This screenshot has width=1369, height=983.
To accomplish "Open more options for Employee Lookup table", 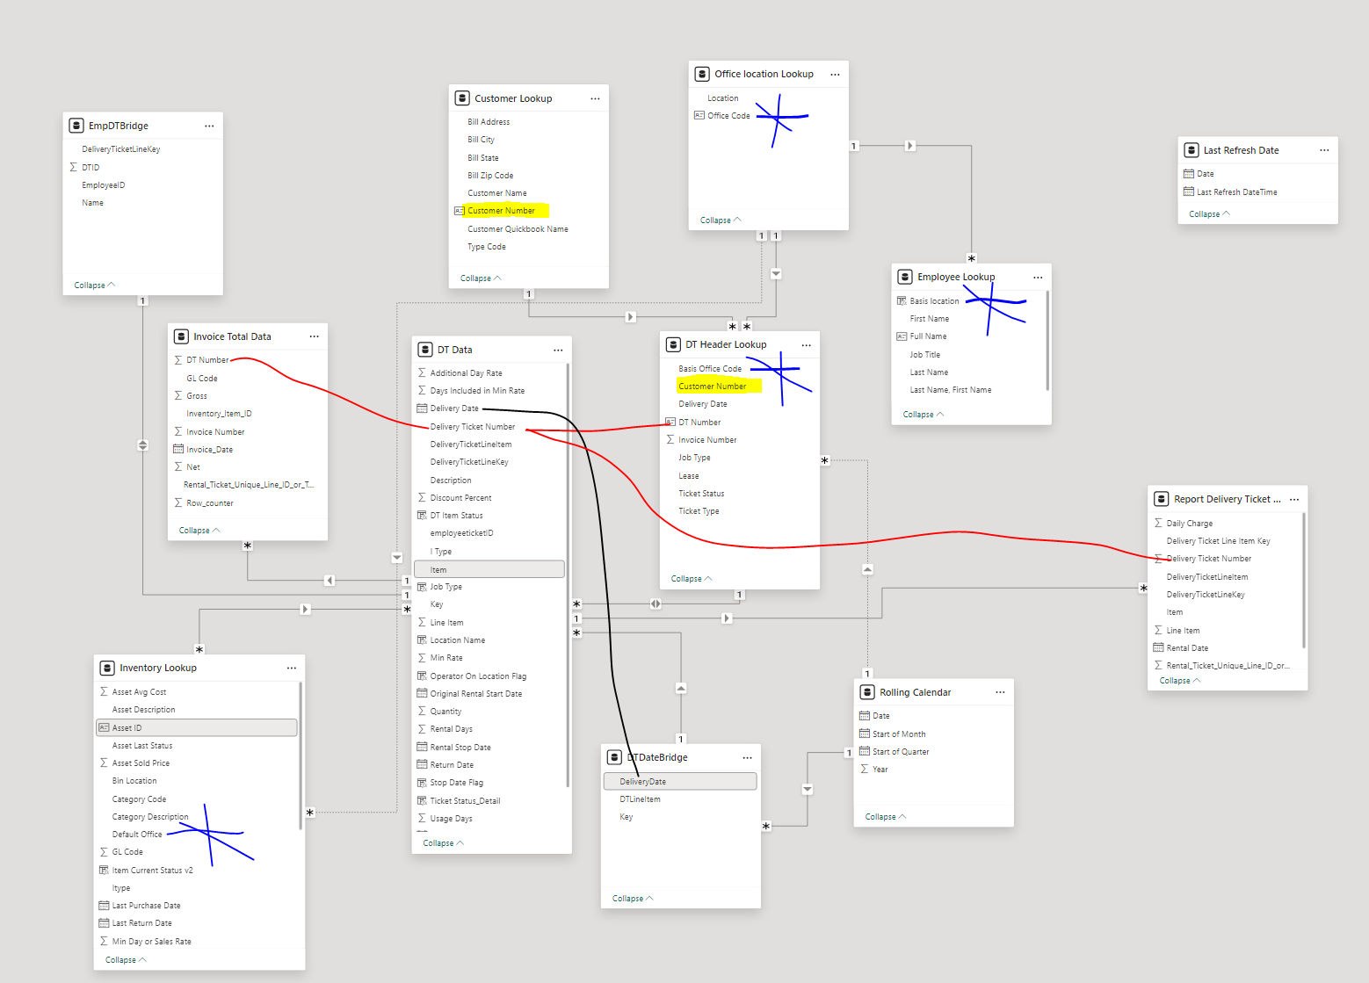I will [x=1038, y=277].
